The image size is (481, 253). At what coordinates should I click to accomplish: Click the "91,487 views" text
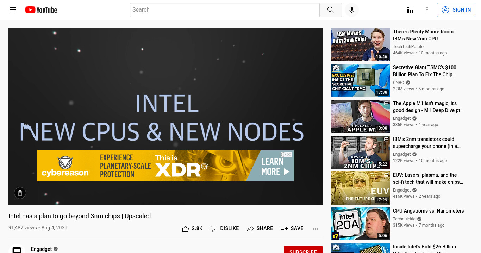pyautogui.click(x=23, y=228)
